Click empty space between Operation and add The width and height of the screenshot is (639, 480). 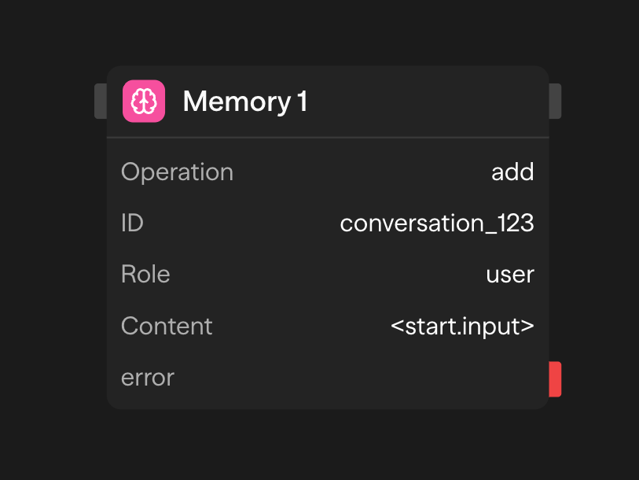click(x=362, y=172)
